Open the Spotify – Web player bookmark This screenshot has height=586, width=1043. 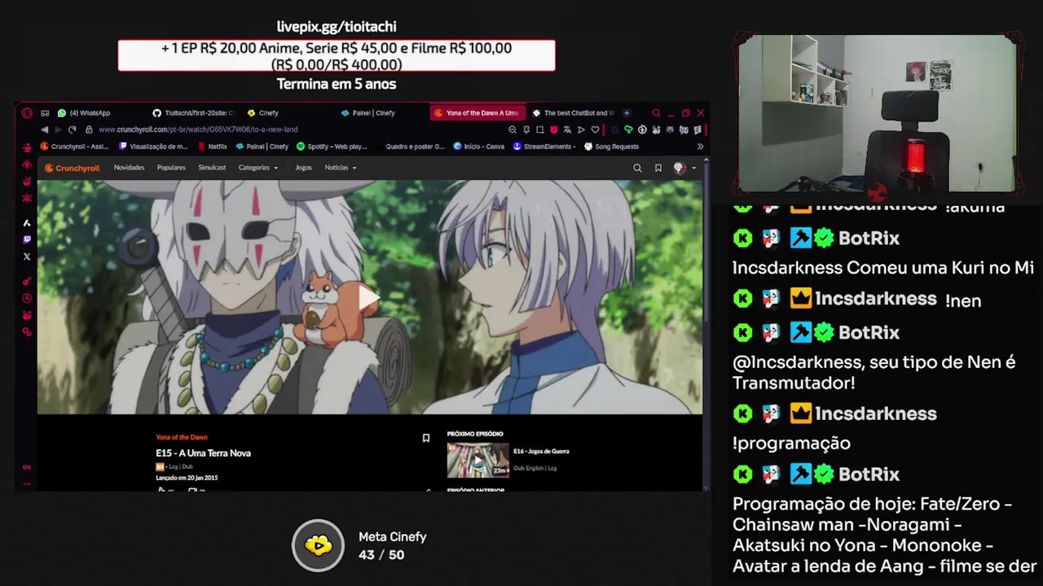(332, 146)
